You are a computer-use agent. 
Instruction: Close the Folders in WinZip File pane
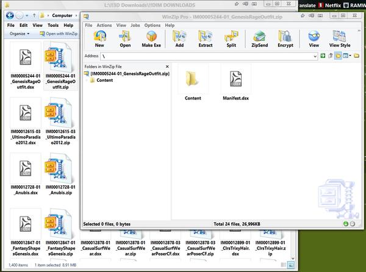pos(167,66)
